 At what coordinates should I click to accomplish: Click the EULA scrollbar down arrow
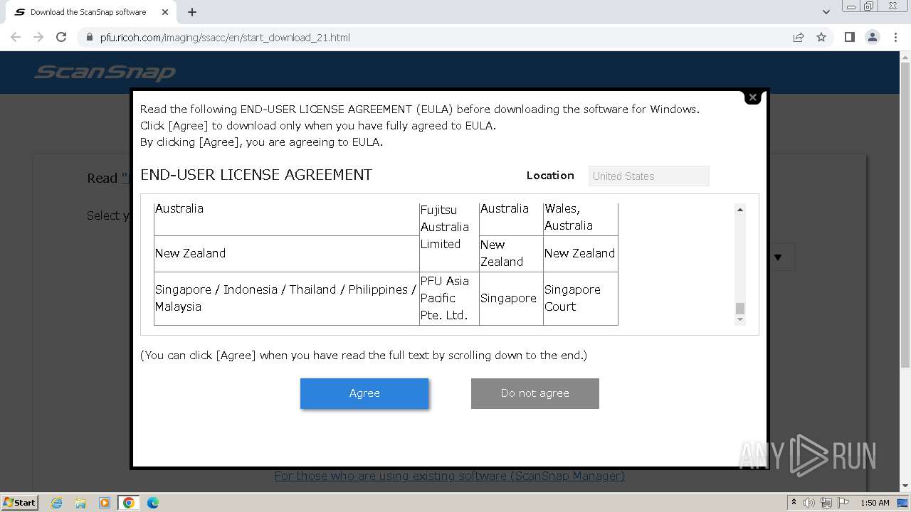[x=740, y=319]
